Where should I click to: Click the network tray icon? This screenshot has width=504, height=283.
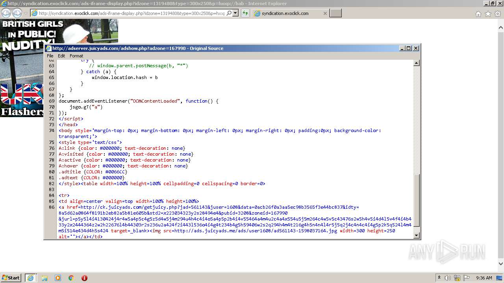(457, 278)
